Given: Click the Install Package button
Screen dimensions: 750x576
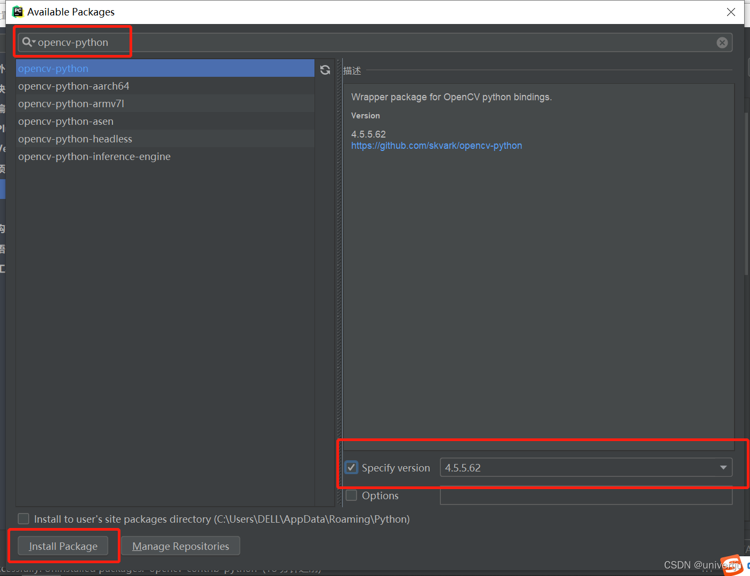Looking at the screenshot, I should click(x=63, y=546).
